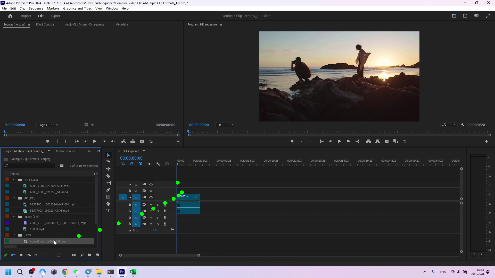Select the Type tool

[108, 211]
